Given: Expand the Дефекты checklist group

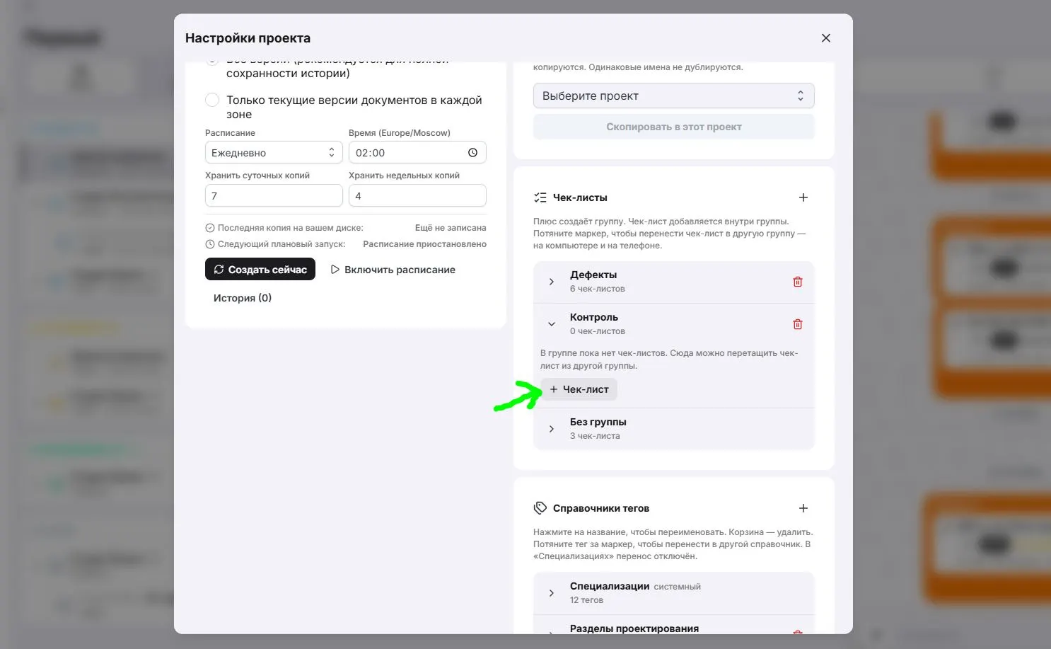Looking at the screenshot, I should [x=552, y=282].
